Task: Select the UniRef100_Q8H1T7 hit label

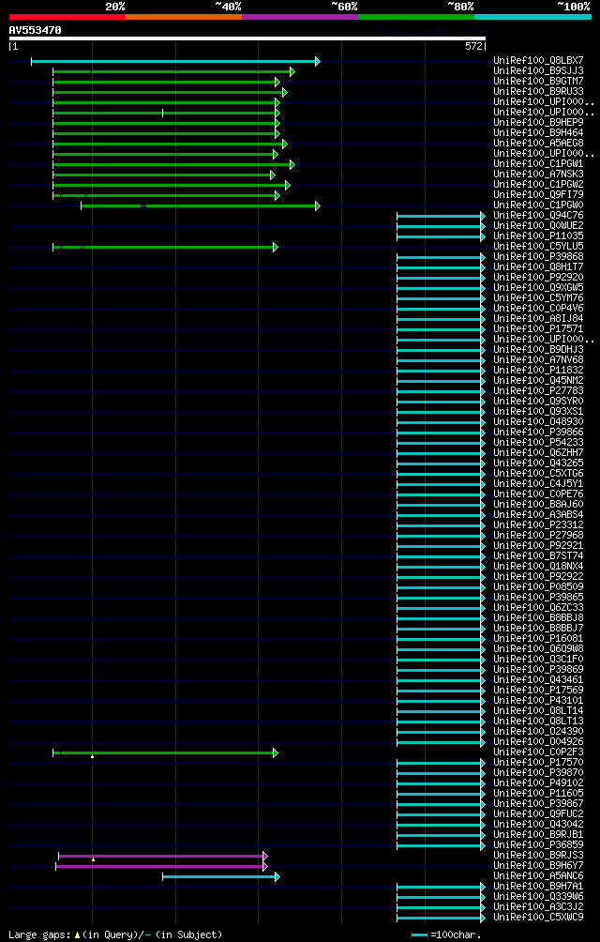Action: (538, 266)
